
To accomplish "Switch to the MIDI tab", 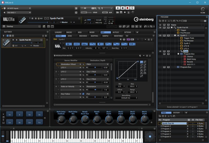I will pyautogui.click(x=80, y=32).
